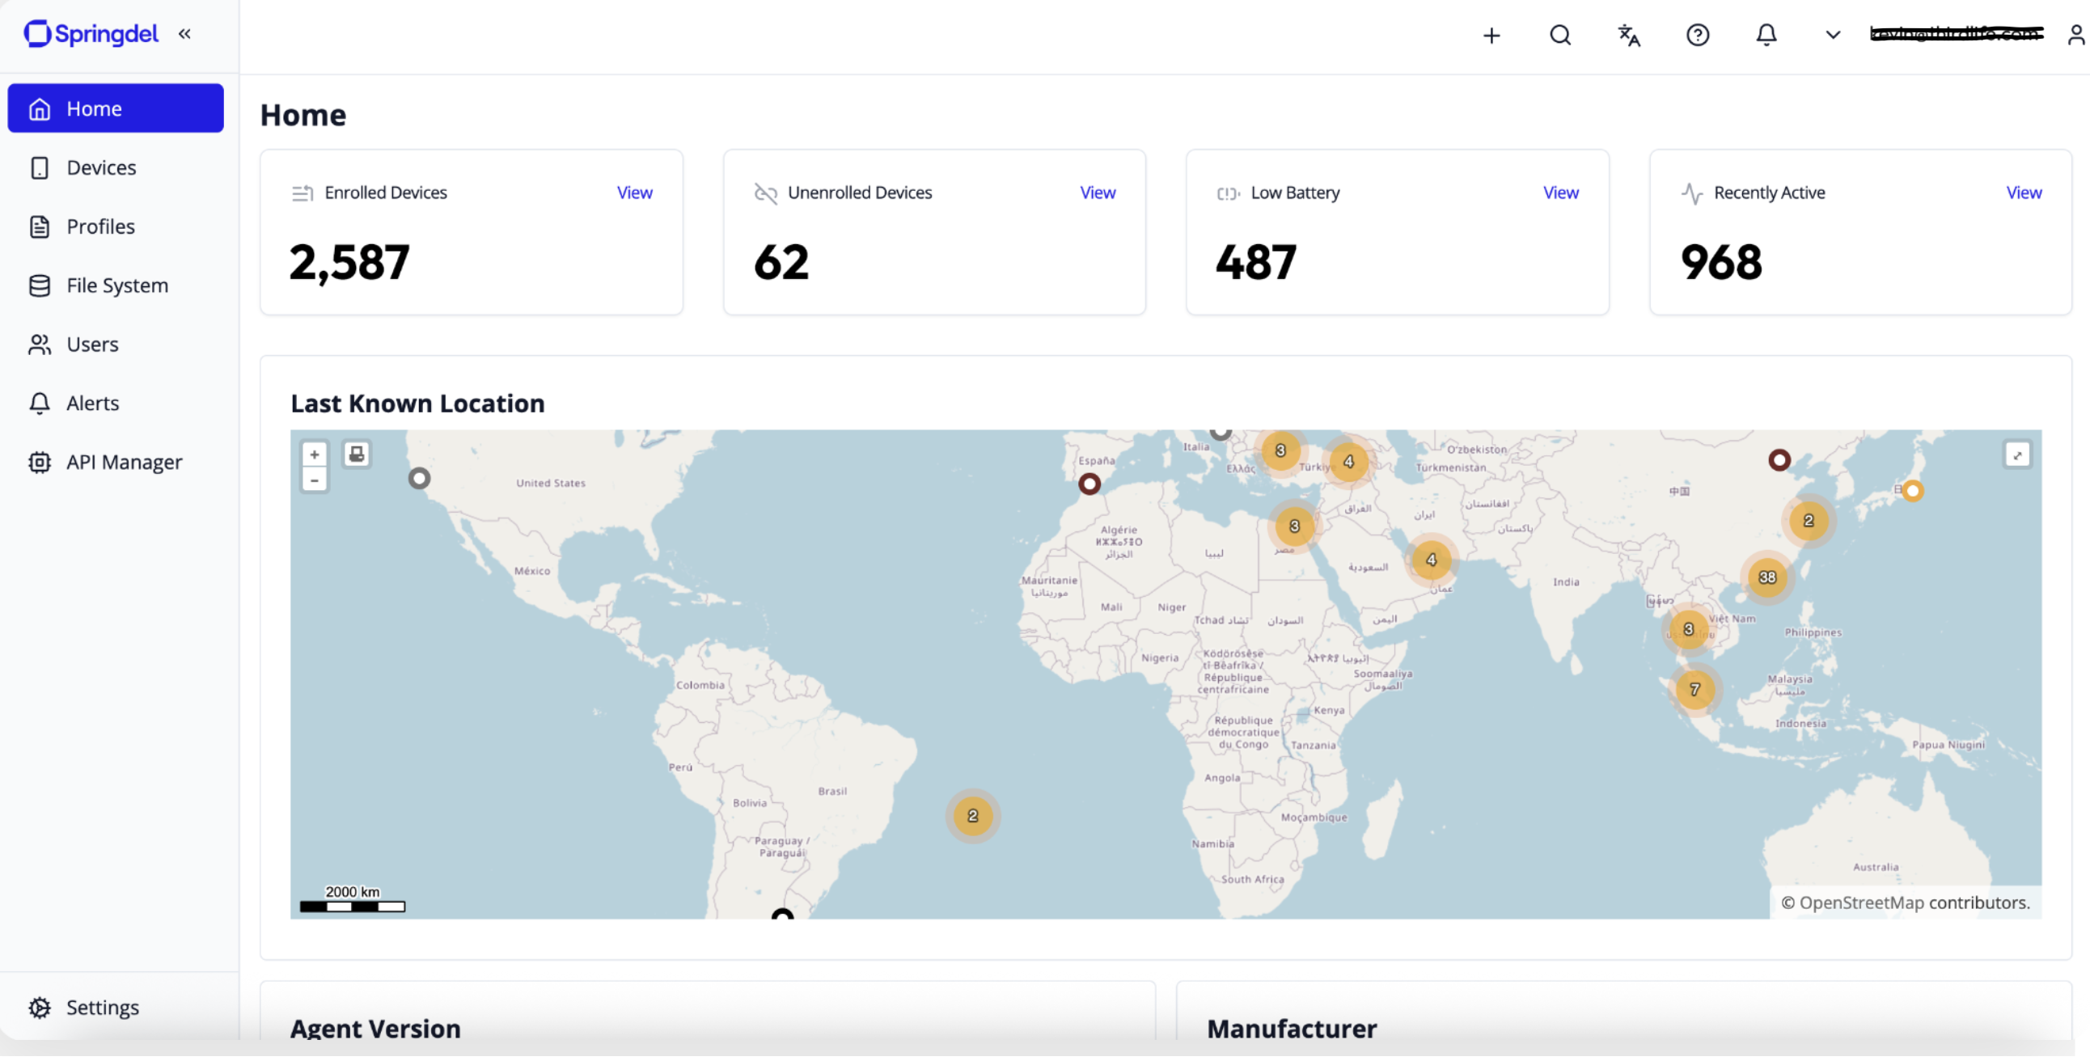
Task: Open the notifications bell icon
Action: point(1766,35)
